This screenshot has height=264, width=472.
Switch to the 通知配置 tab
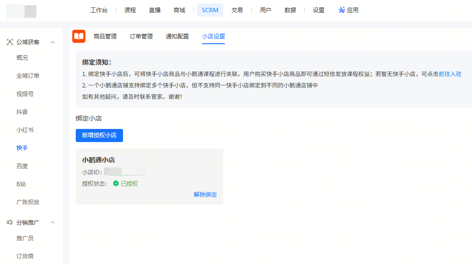[177, 36]
